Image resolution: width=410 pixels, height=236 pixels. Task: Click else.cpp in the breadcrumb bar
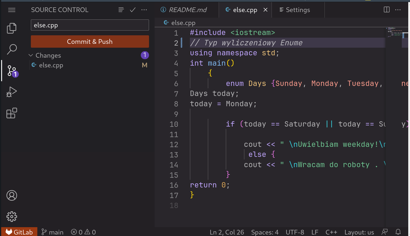[x=183, y=23]
